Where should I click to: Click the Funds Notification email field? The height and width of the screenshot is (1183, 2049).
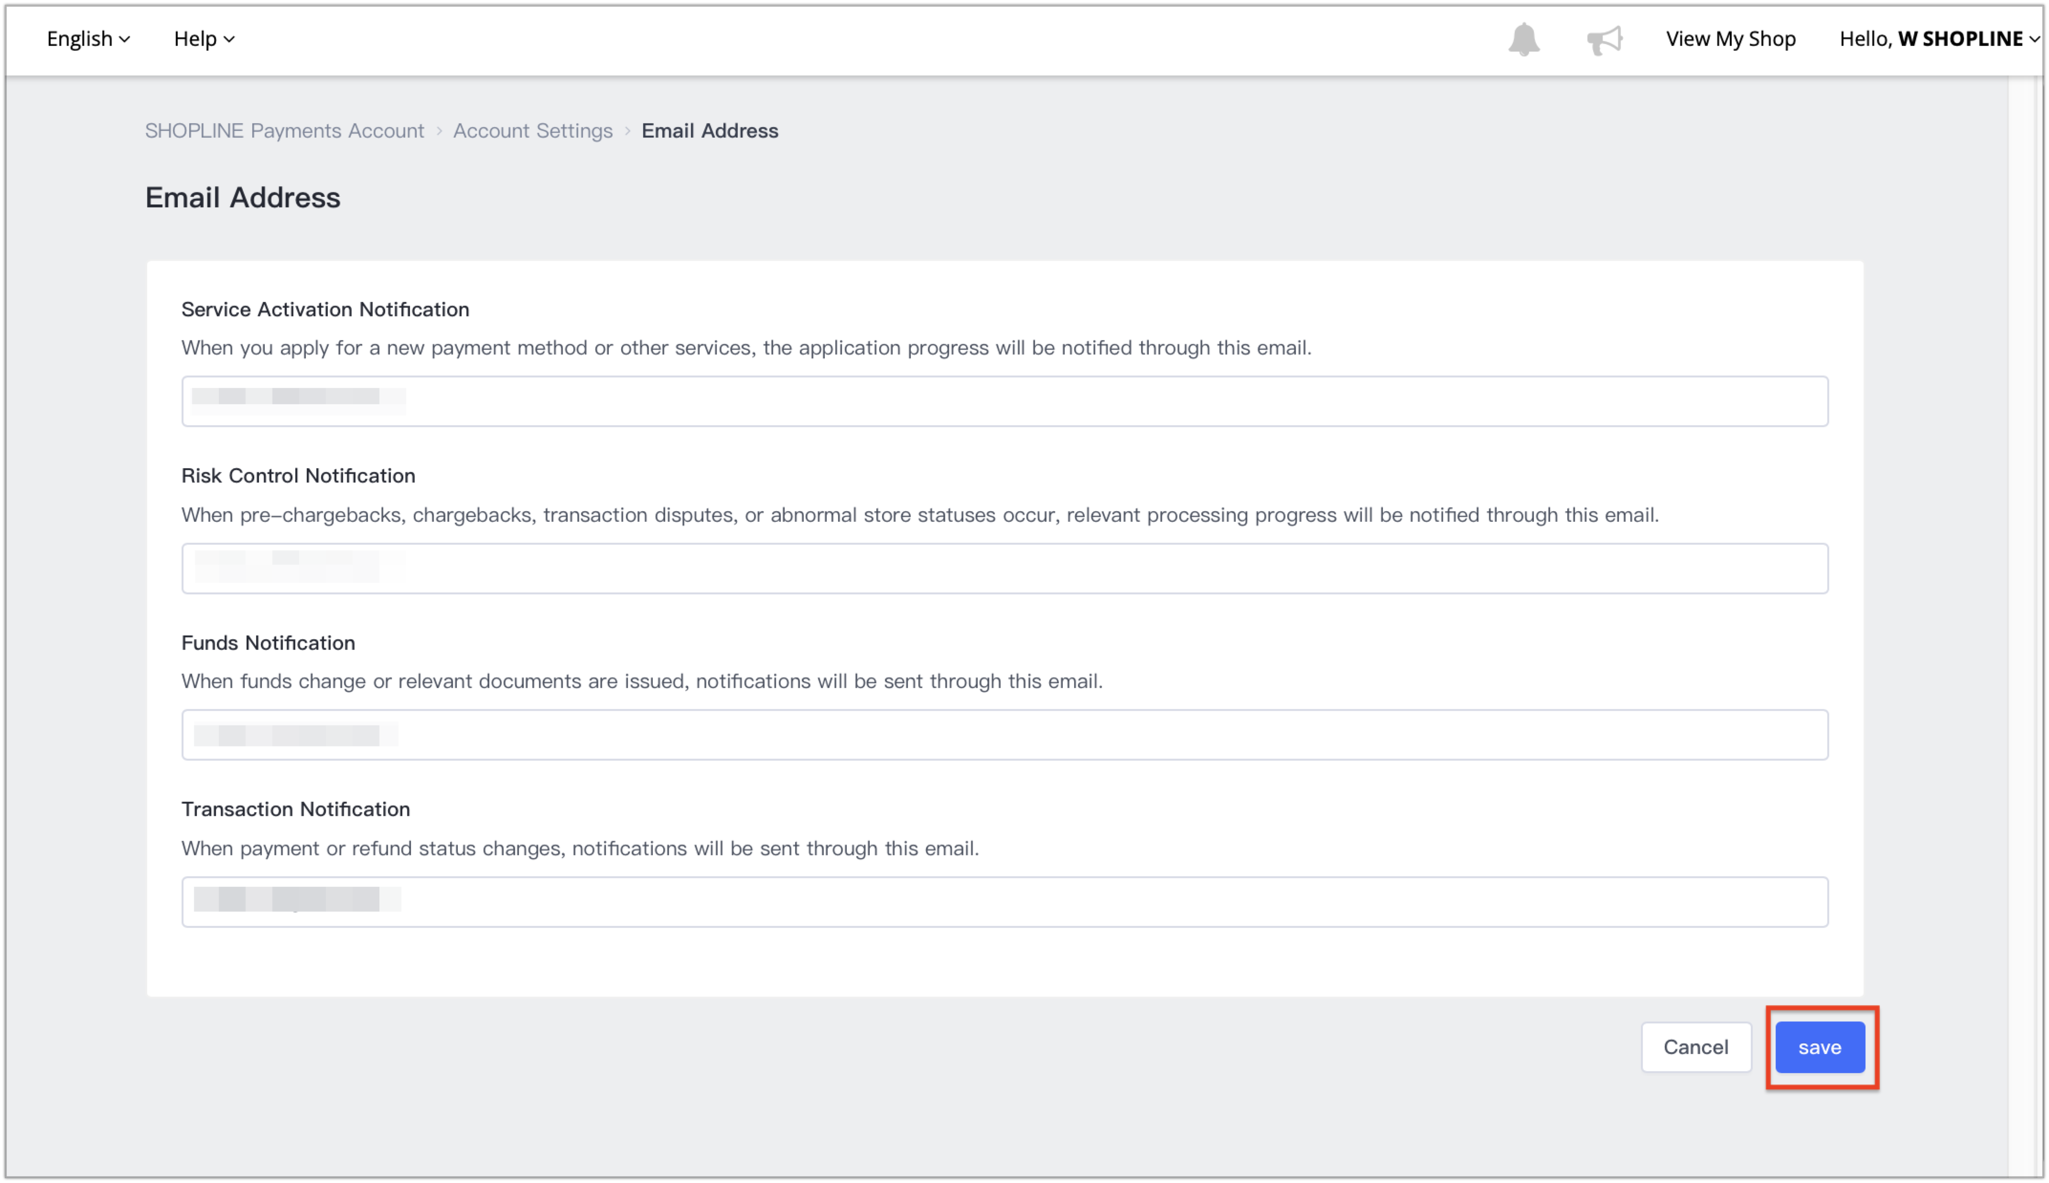(1005, 735)
